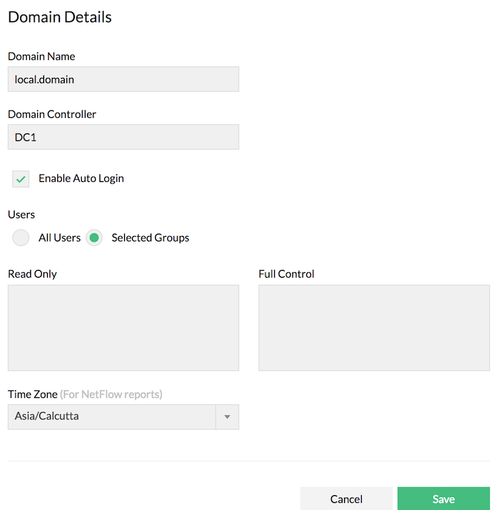497x510 pixels.
Task: Click the "Full Control" label above the right box
Action: tap(286, 274)
